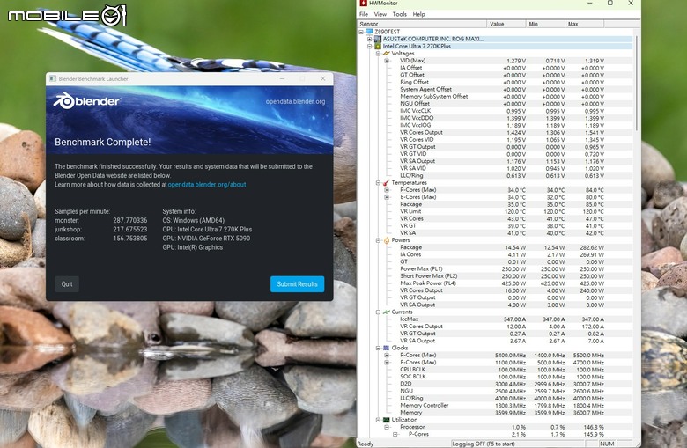Click the Max column header
The height and width of the screenshot is (448, 687).
585,24
